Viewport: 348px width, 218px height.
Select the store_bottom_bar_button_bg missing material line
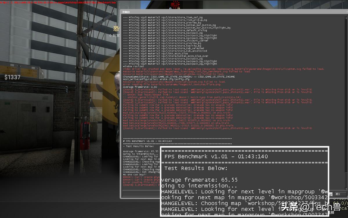169,25
